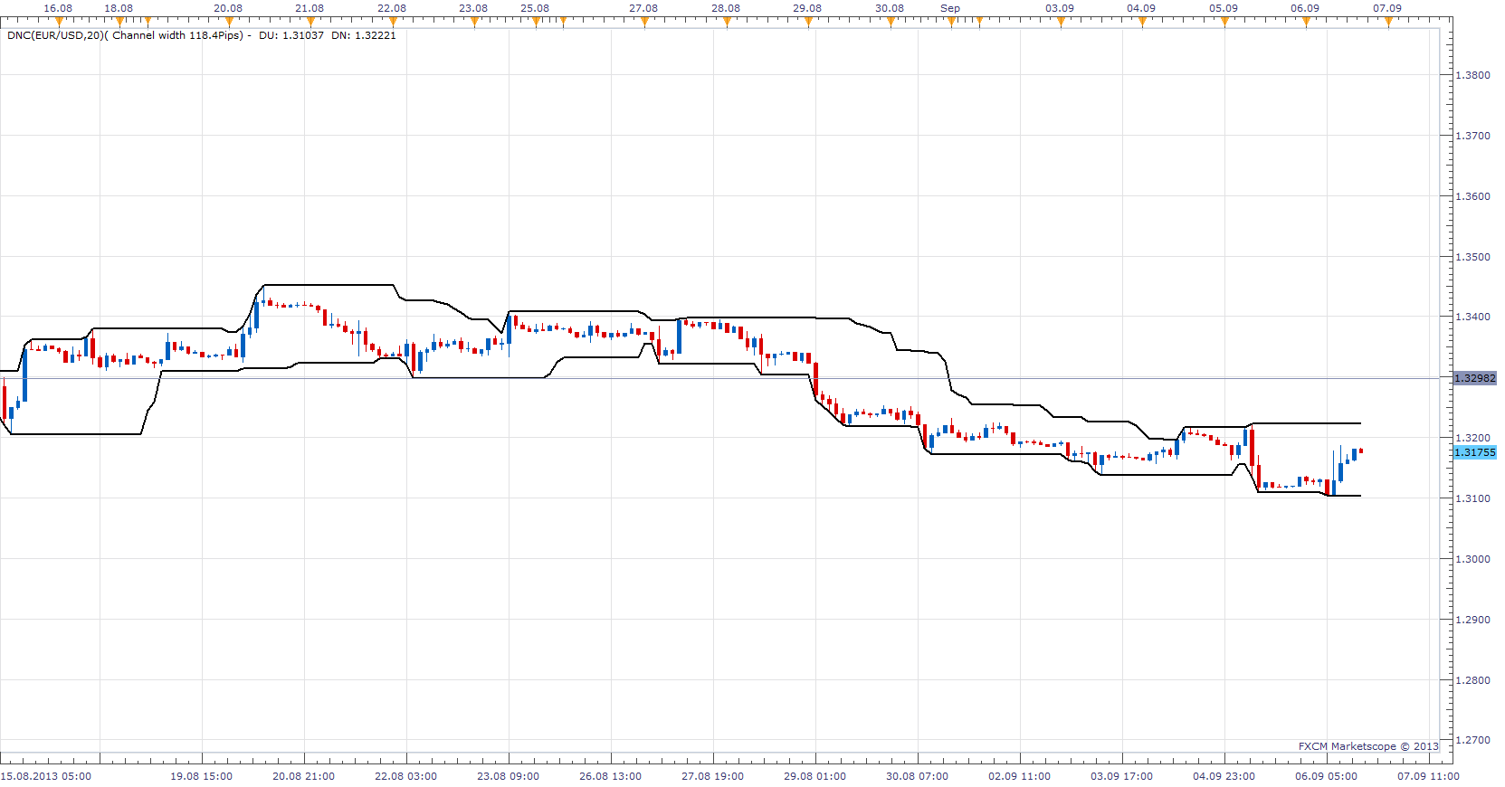Click the current price tag 1.31755
The width and height of the screenshot is (1505, 787).
1475,452
